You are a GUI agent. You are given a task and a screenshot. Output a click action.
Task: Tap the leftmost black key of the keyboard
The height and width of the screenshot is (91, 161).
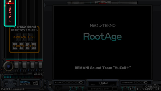pos(20,64)
